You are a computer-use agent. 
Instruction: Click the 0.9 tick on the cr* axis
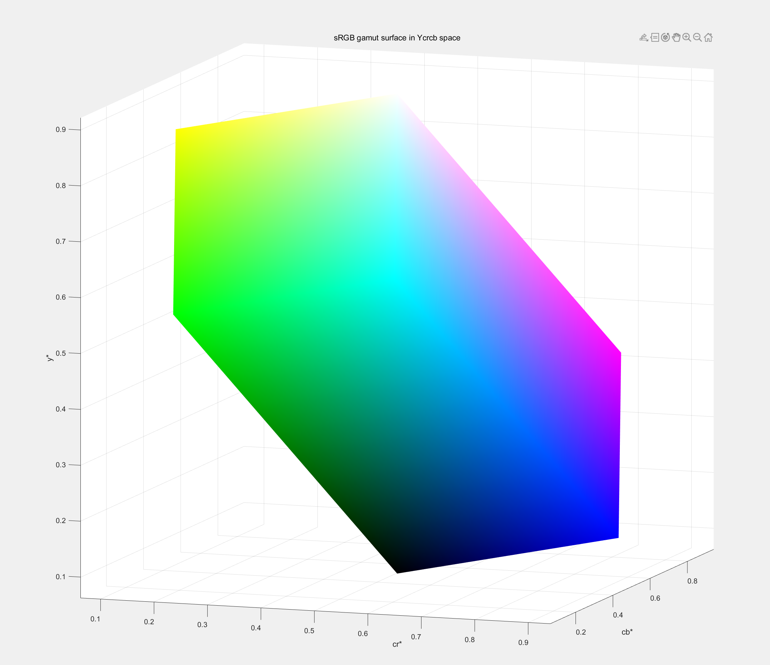point(523,643)
